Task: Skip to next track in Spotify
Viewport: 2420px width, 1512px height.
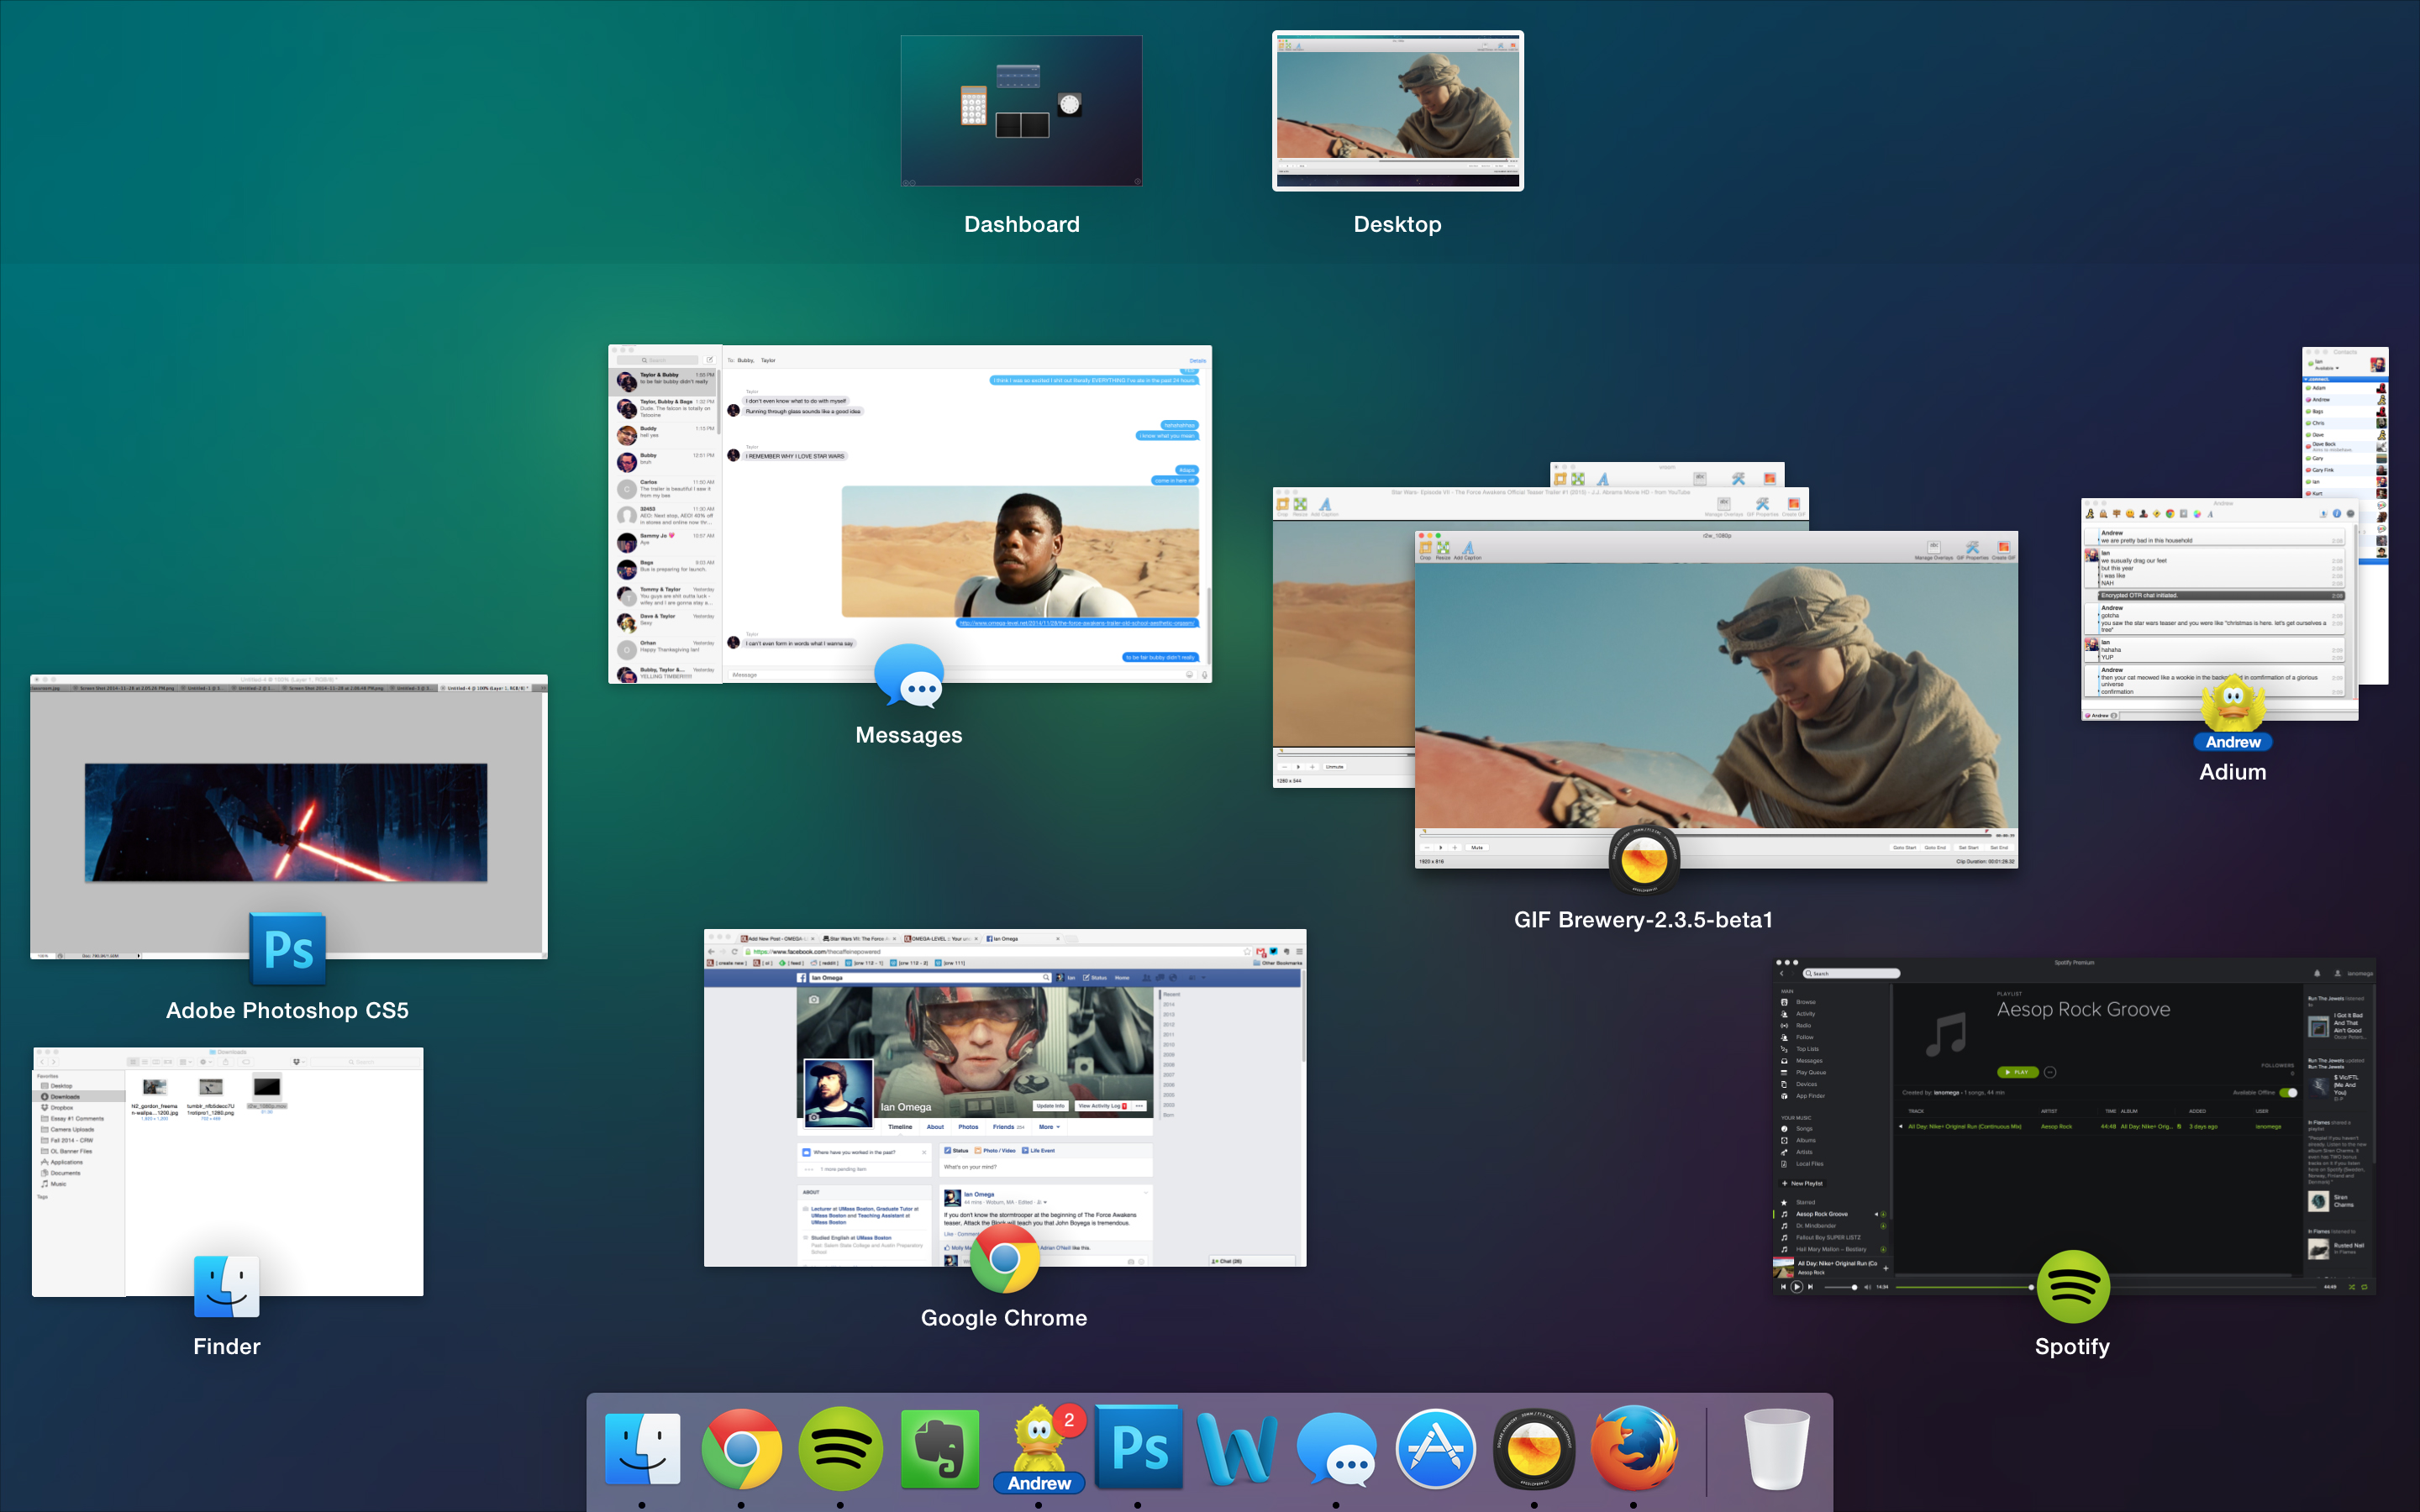Action: (1810, 1287)
